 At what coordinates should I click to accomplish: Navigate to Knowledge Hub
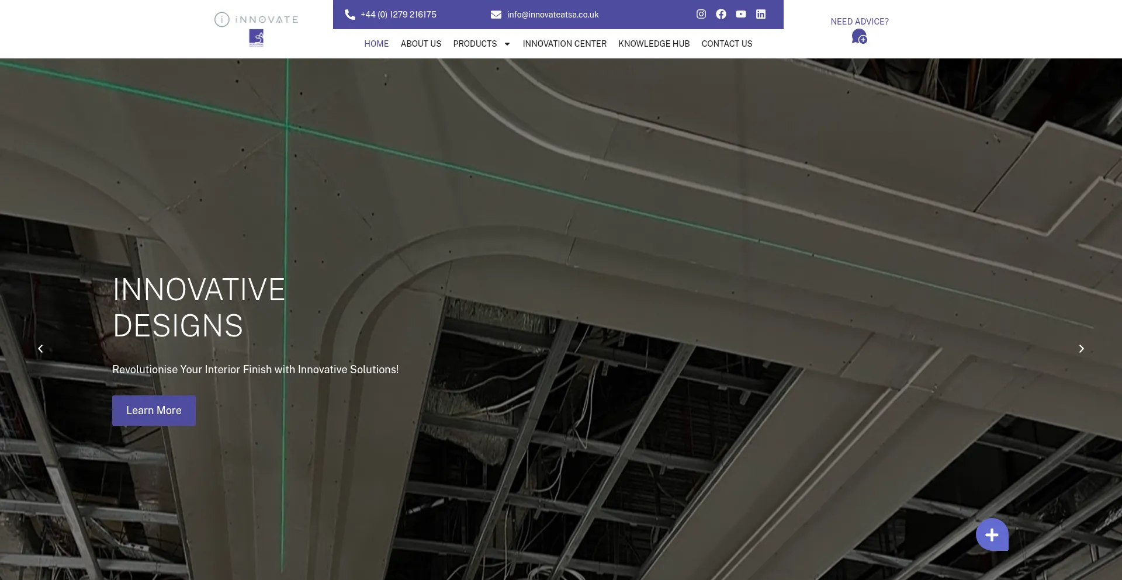(654, 44)
